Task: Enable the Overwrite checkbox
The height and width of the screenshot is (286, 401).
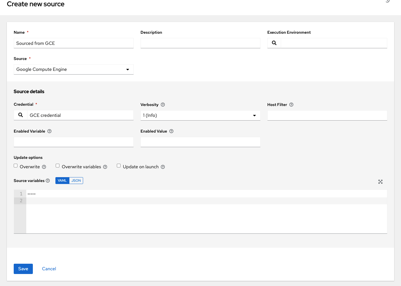Action: tap(15, 165)
